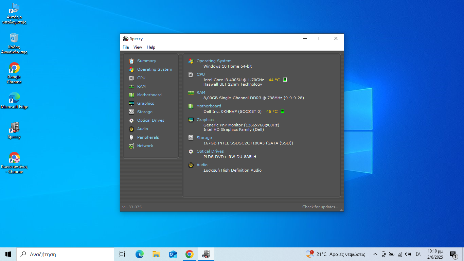464x261 pixels.
Task: Click the CPU heading link in summary
Action: coord(201,74)
